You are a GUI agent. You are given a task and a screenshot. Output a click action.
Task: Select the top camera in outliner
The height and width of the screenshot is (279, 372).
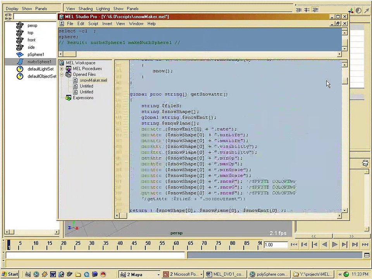[30, 33]
